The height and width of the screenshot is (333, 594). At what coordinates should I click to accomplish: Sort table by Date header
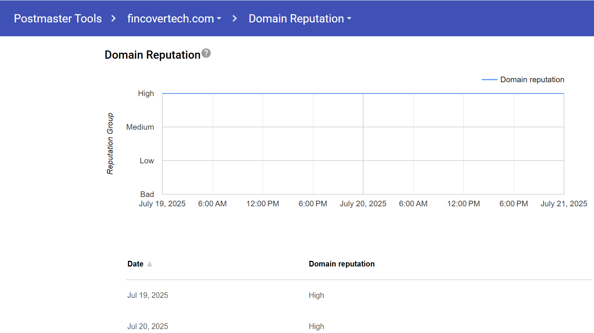(x=135, y=264)
